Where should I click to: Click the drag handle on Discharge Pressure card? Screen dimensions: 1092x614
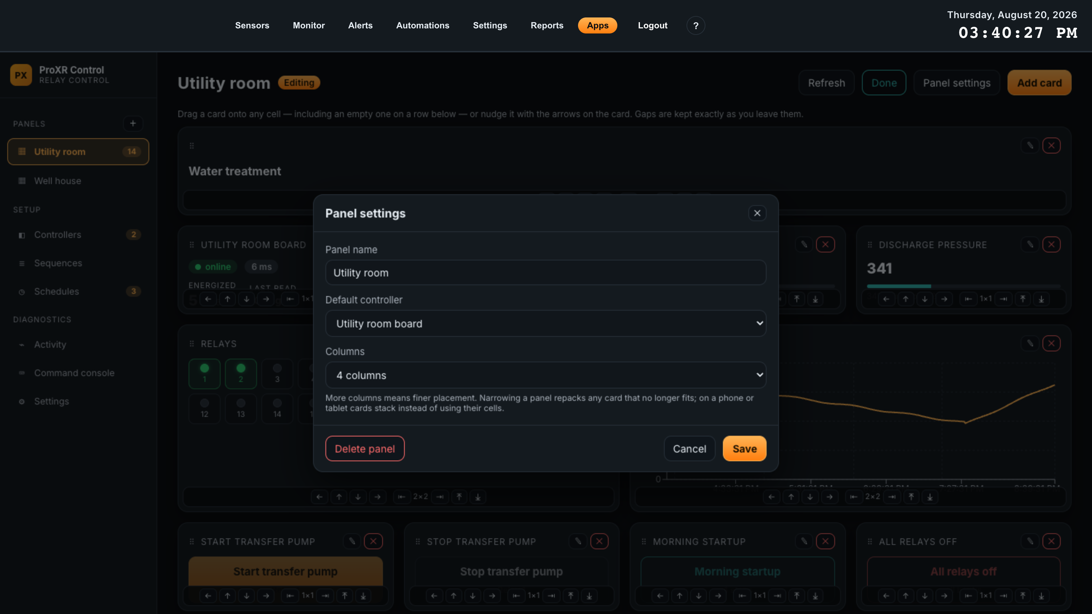[x=870, y=244]
